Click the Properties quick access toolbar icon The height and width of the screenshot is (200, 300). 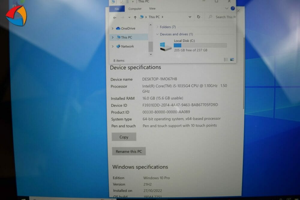click(x=121, y=2)
